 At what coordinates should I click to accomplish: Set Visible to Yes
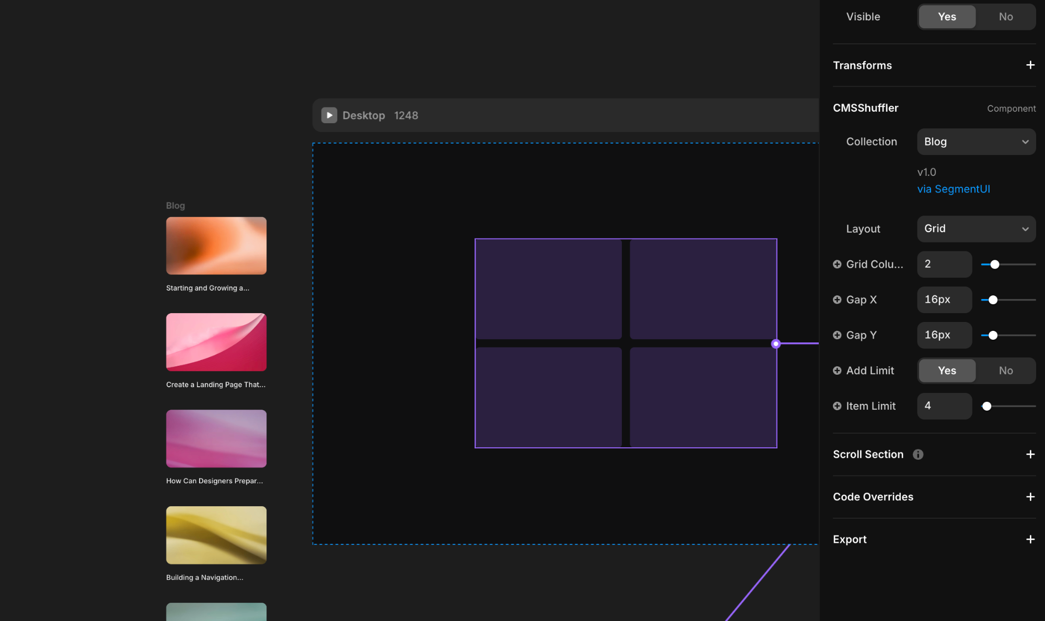tap(947, 17)
